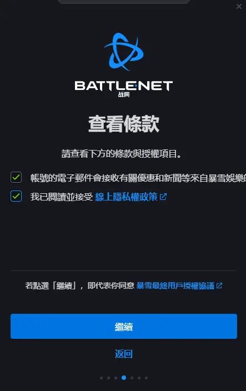This screenshot has width=246, height=391.
Task: Click the 我已閱讀並接受 checkbox label text
Action: point(61,197)
